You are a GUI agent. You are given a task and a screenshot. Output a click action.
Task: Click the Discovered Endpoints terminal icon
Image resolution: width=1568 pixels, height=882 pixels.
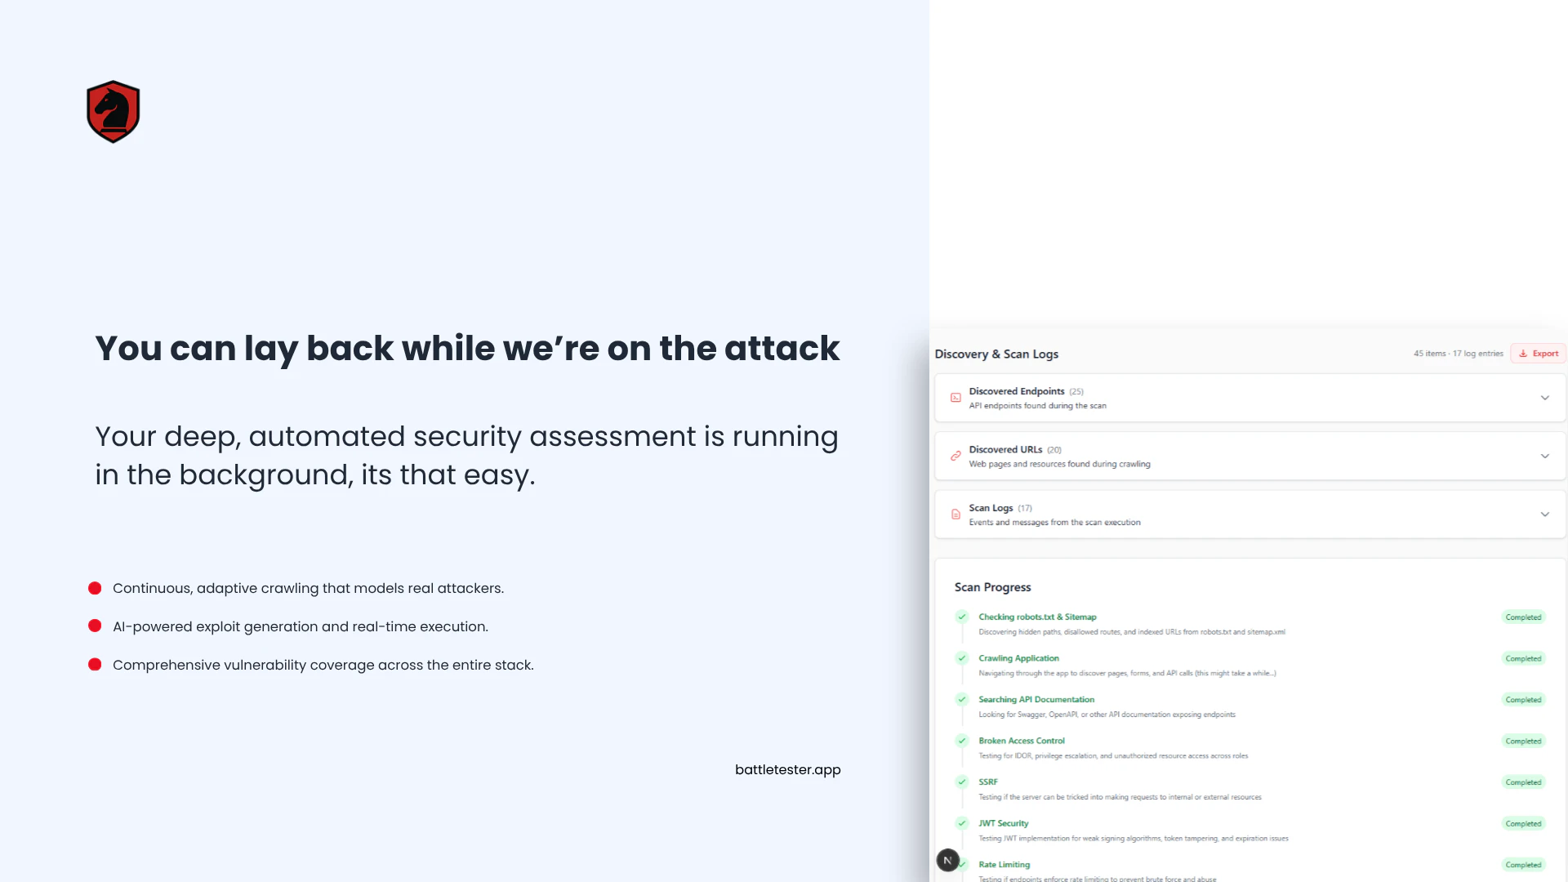(x=955, y=398)
